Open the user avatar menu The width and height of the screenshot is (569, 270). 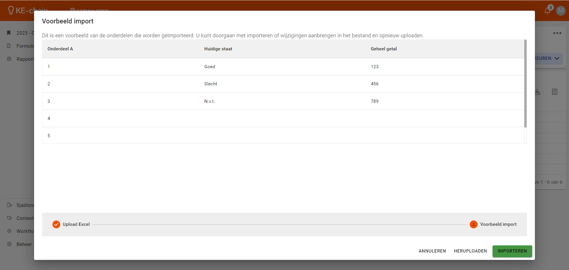[560, 11]
